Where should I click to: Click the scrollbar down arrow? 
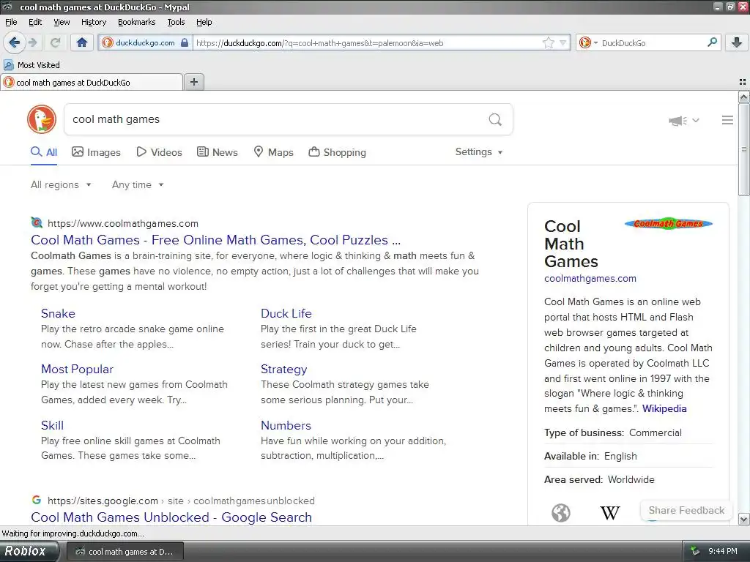coord(743,519)
